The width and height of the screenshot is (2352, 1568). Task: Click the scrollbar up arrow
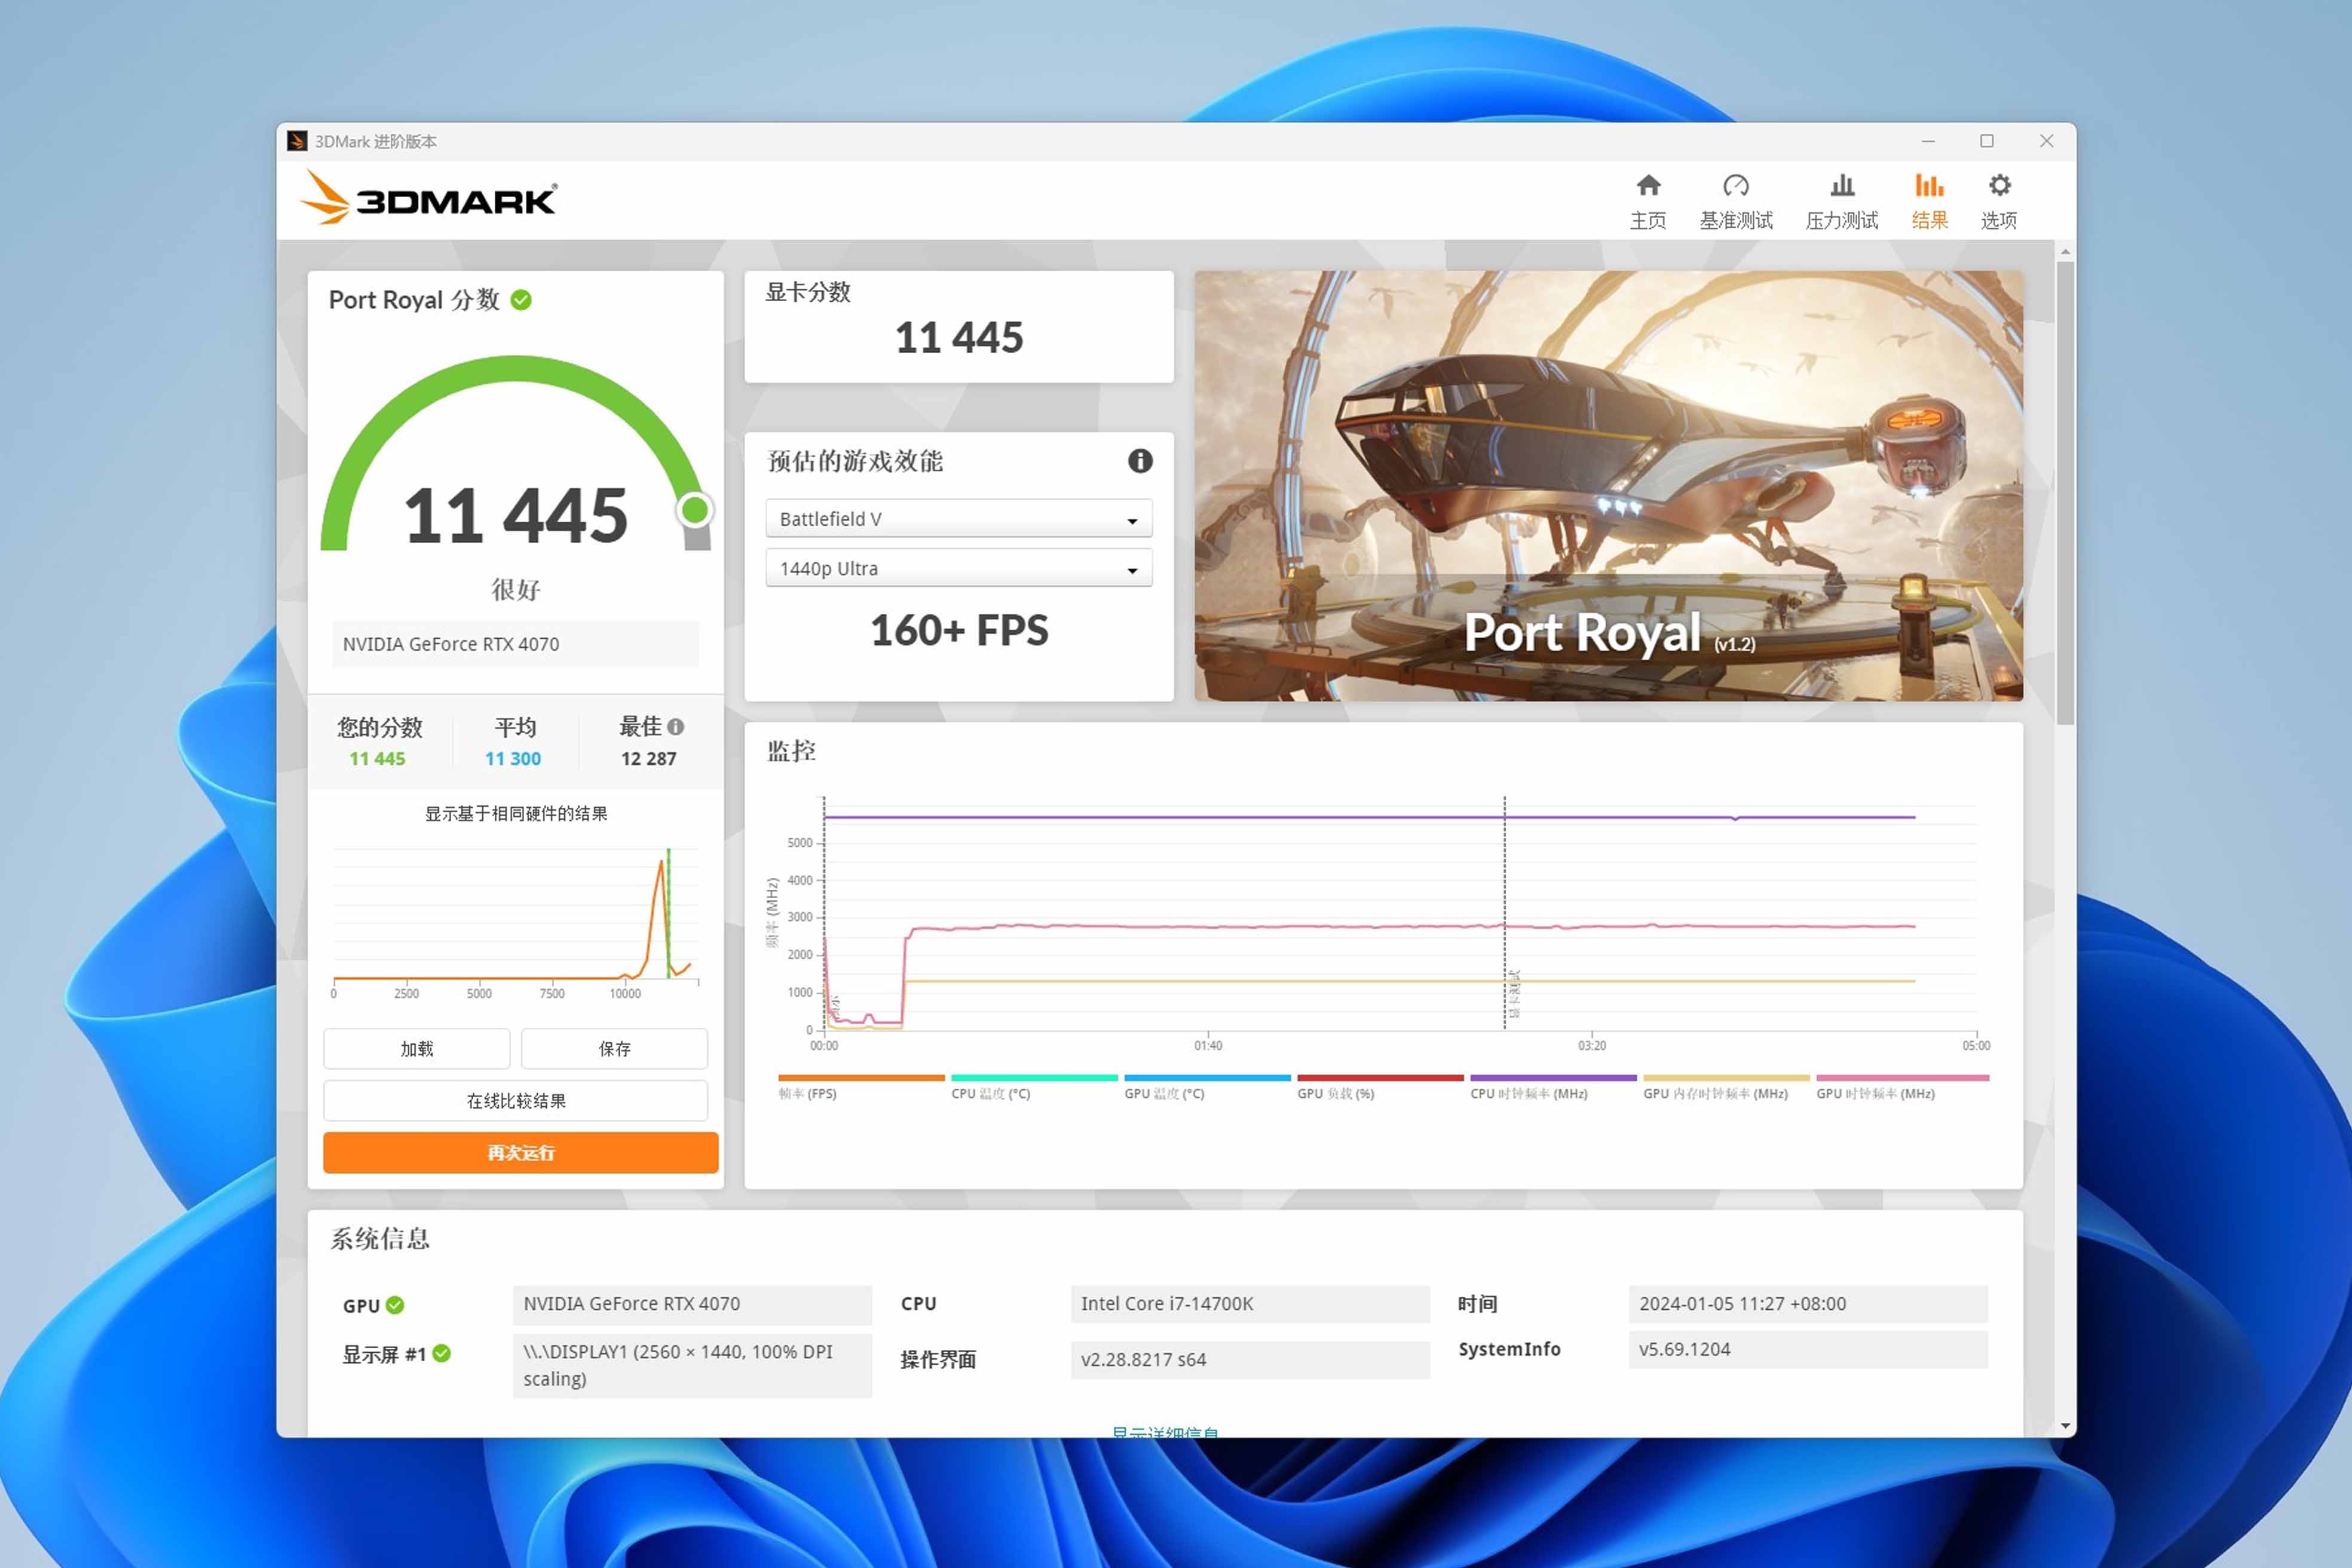(x=2065, y=252)
